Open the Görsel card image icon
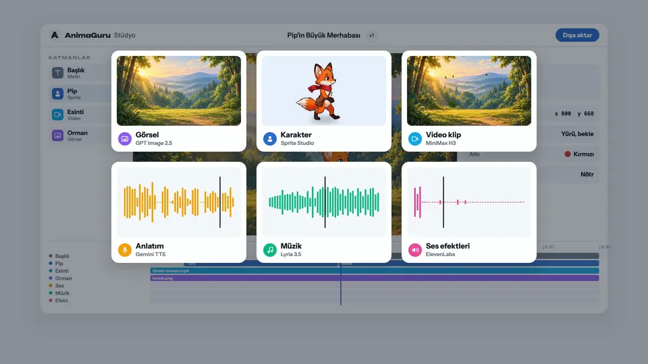Screen dimensions: 648x364 (x=125, y=139)
